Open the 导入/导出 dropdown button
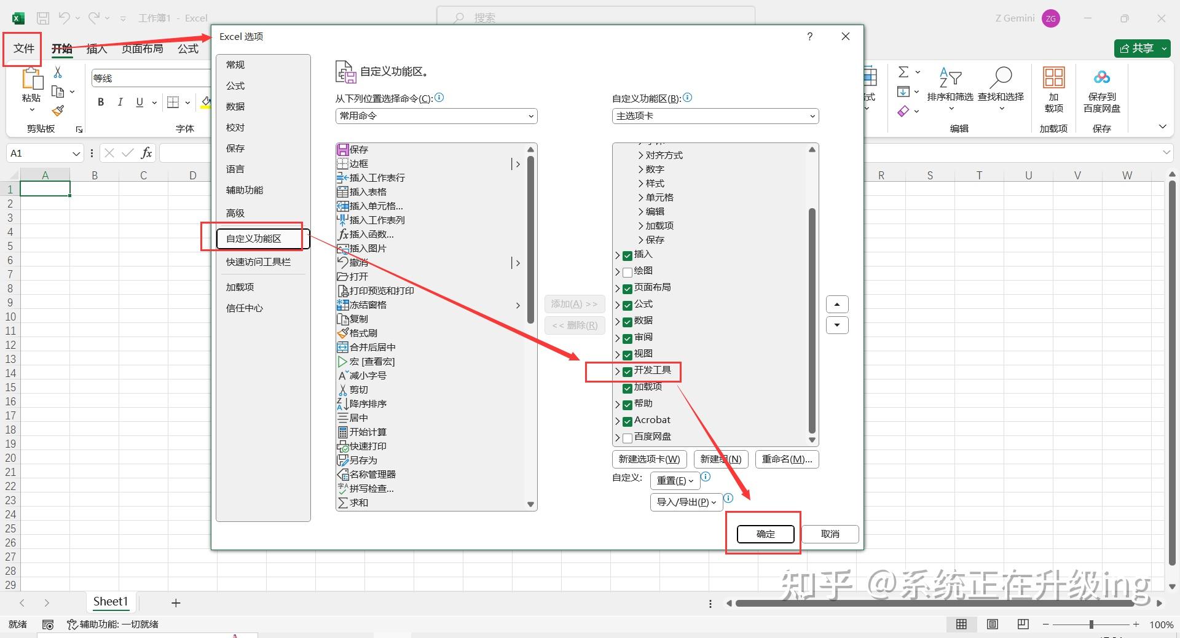 pos(686,502)
